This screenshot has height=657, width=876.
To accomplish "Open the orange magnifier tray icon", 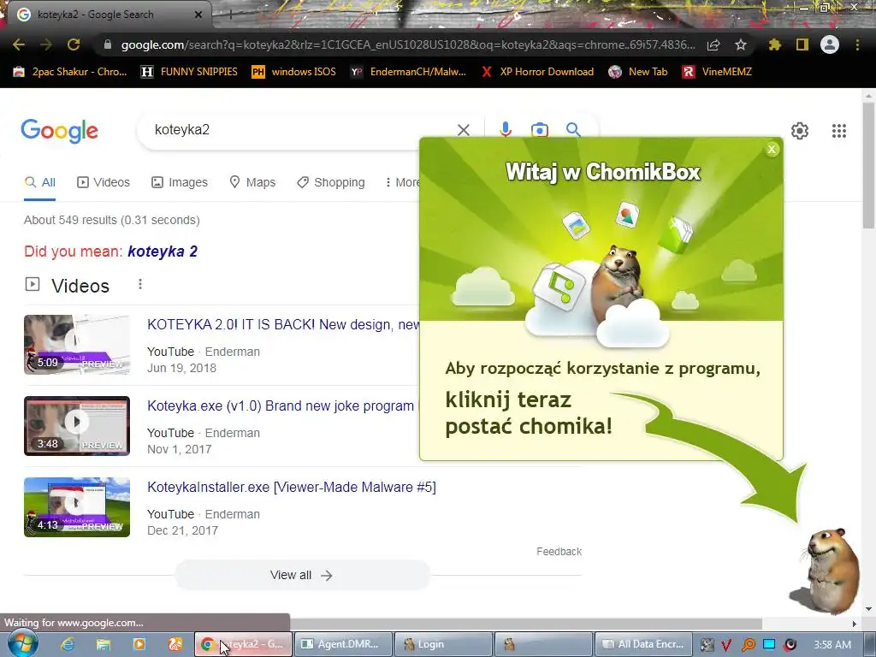I will click(748, 645).
